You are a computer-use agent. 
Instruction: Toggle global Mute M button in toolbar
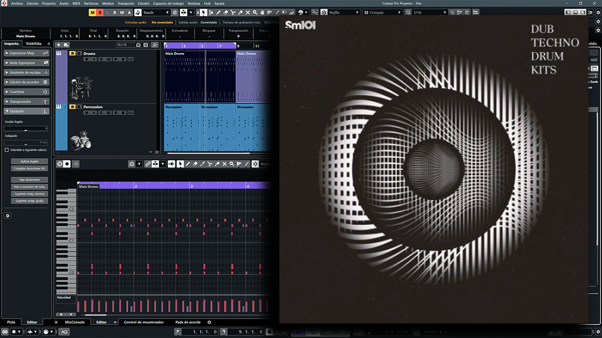coord(92,12)
